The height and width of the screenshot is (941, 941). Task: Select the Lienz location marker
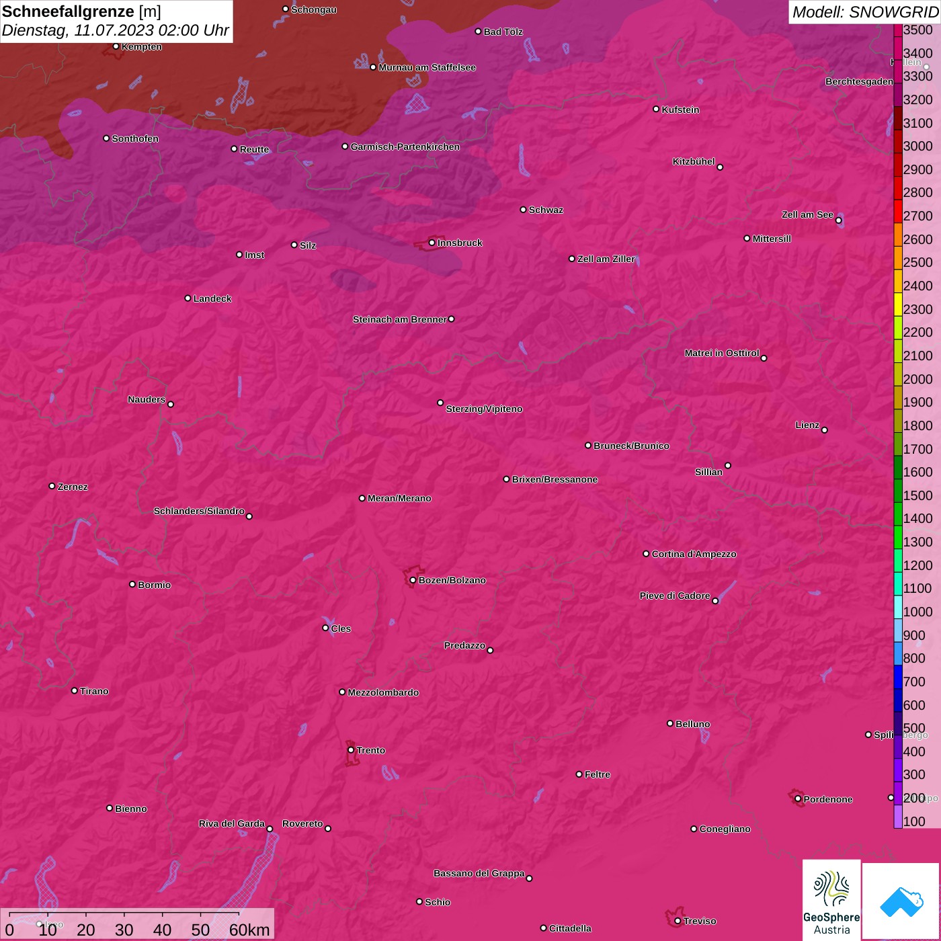point(825,430)
